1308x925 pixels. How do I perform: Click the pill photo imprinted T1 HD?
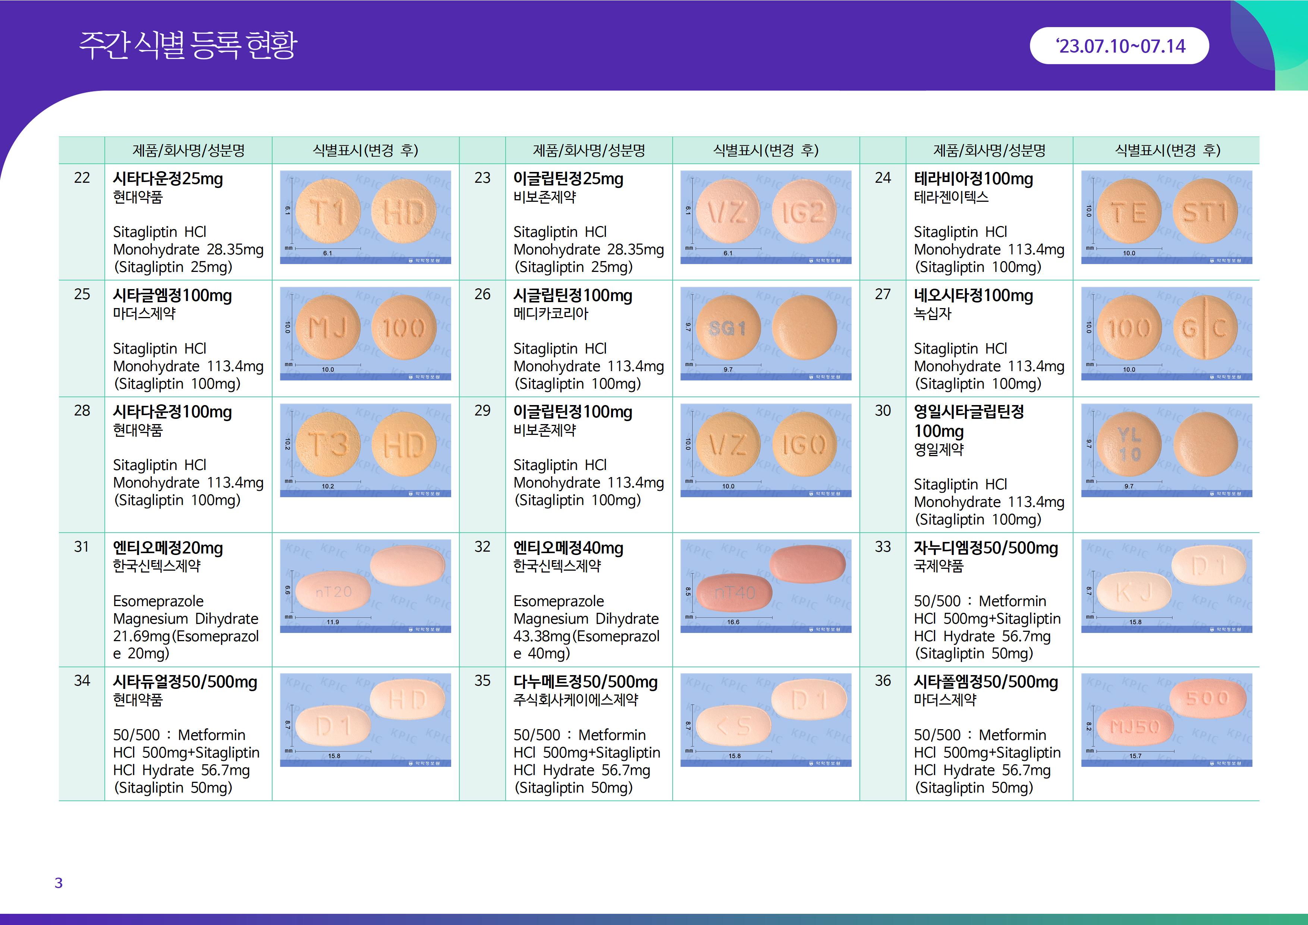point(365,217)
